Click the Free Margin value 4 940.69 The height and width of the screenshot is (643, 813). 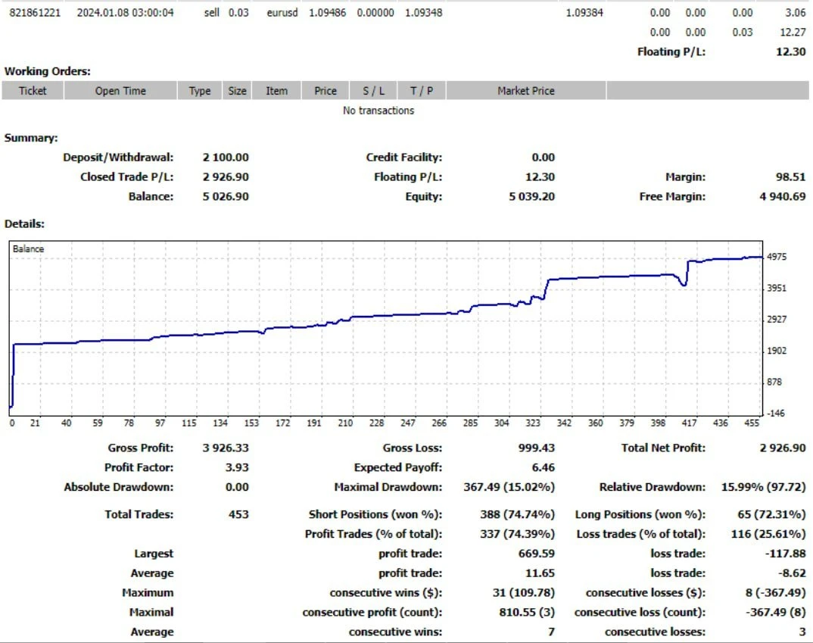point(780,197)
